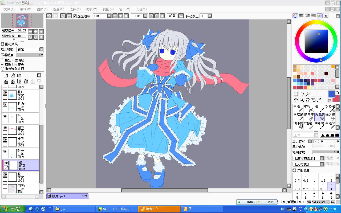Pick the magic wand tool

coord(307,94)
